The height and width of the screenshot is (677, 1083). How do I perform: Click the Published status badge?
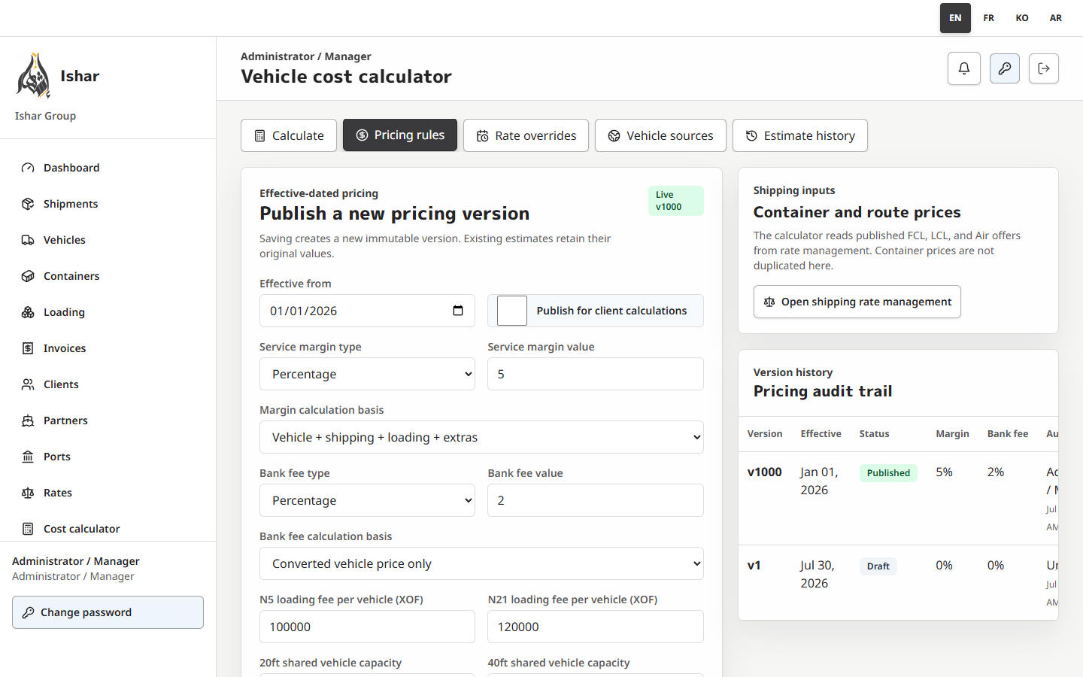pos(888,473)
